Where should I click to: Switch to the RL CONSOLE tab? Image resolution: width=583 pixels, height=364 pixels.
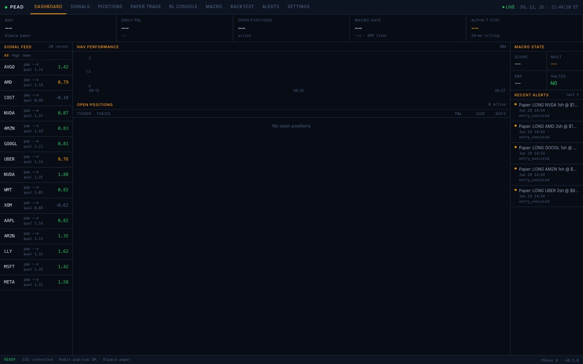pyautogui.click(x=183, y=7)
